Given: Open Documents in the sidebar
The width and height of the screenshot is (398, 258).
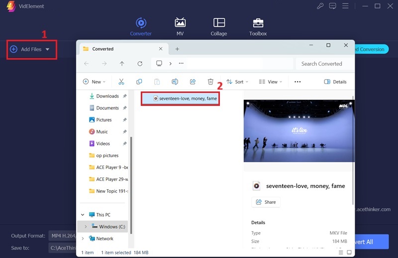Looking at the screenshot, I should [107, 108].
